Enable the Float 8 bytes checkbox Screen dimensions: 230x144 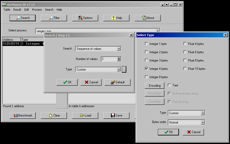185,60
